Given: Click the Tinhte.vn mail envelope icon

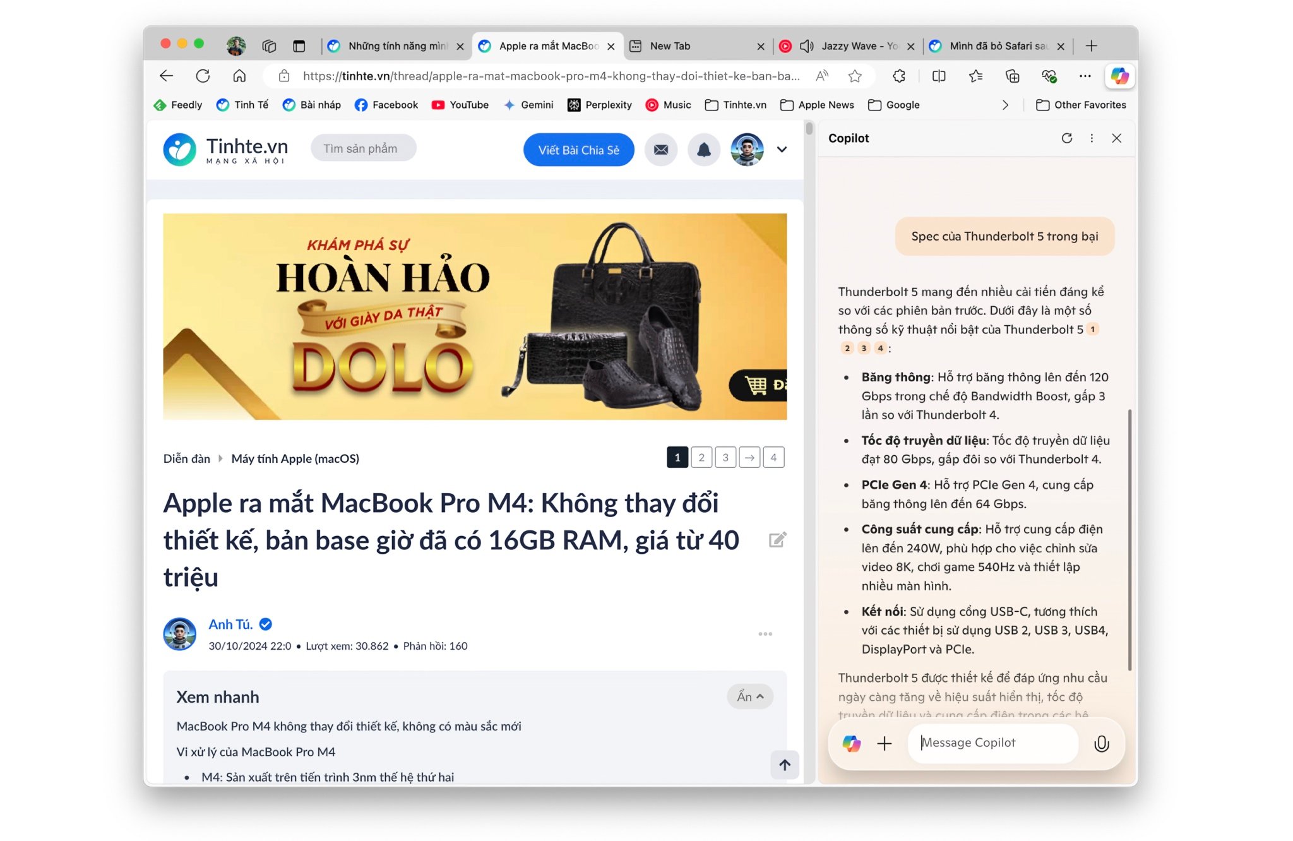Looking at the screenshot, I should (x=662, y=148).
